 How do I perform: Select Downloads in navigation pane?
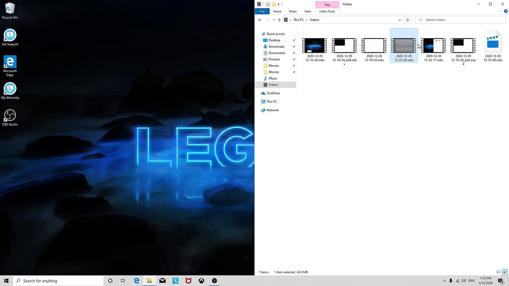[276, 46]
